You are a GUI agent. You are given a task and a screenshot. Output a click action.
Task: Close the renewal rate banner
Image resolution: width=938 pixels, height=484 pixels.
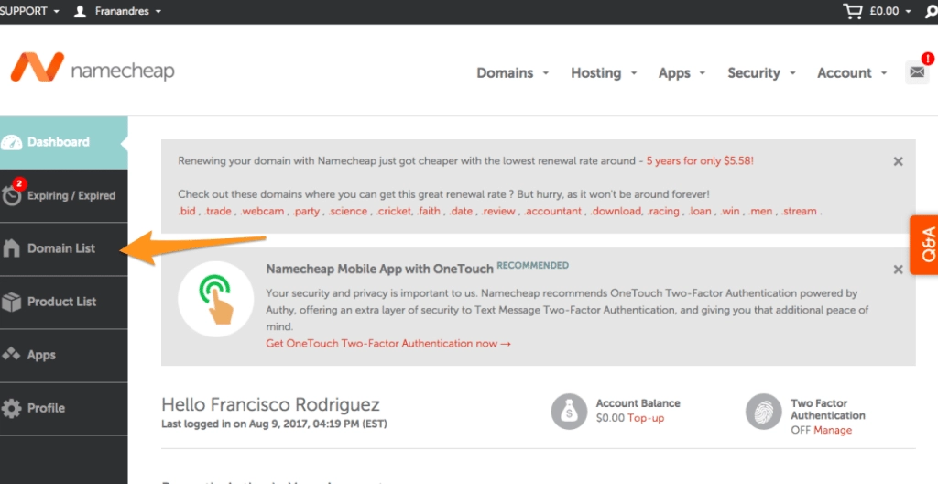coord(898,161)
